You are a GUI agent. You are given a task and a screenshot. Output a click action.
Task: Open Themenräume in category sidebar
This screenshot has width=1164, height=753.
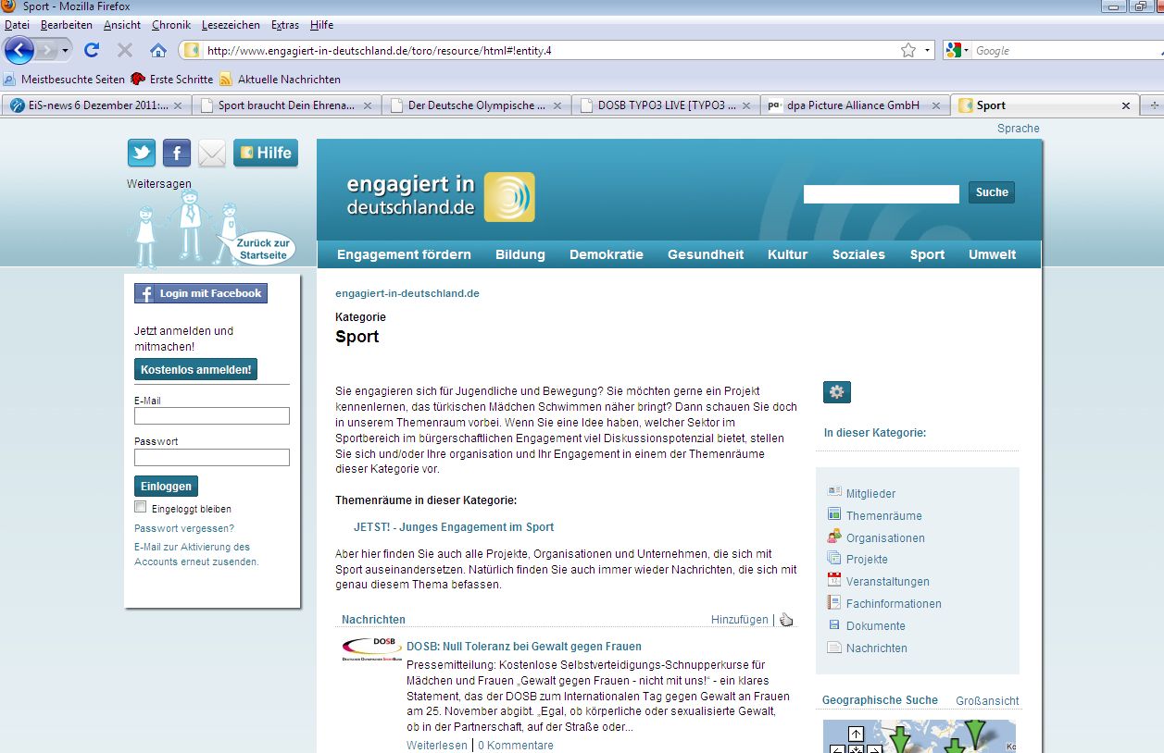pyautogui.click(x=883, y=516)
